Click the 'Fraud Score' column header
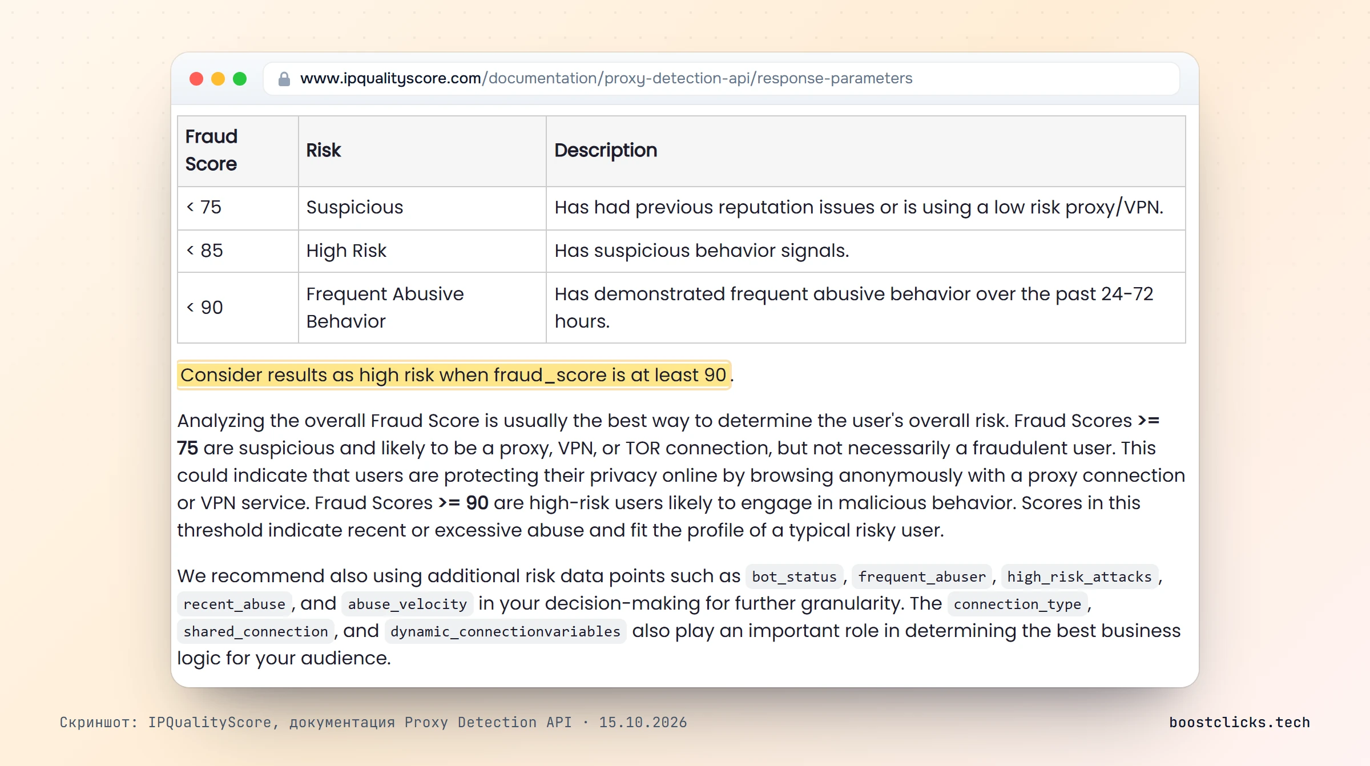 tap(237, 151)
